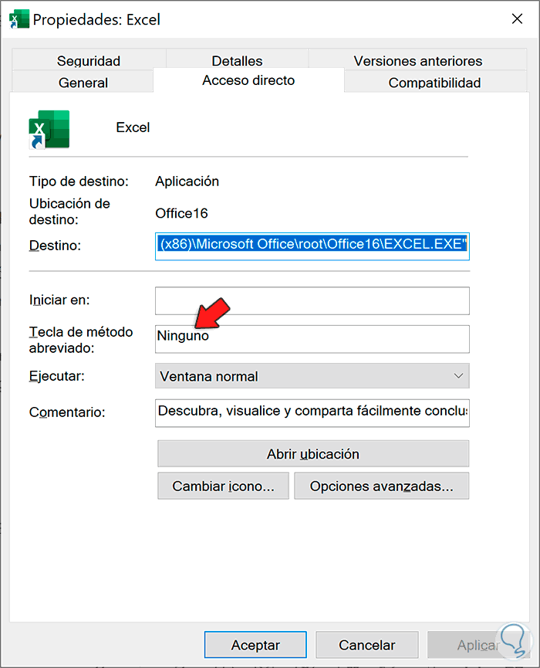540x668 pixels.
Task: Switch to the Seguridad tab
Action: click(89, 60)
